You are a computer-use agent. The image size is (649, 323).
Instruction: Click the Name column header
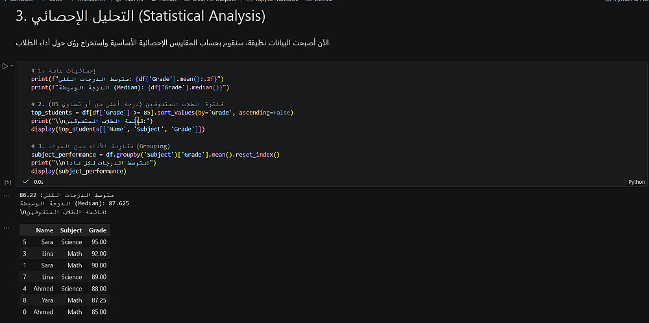[45, 230]
